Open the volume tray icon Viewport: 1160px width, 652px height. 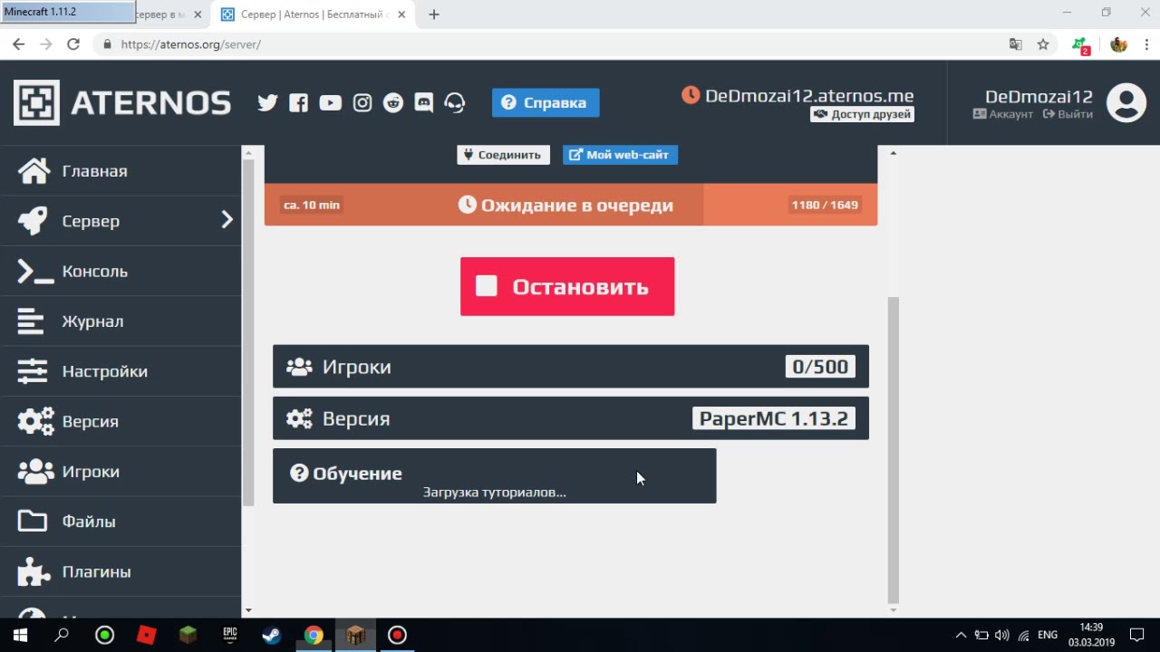tap(1002, 635)
